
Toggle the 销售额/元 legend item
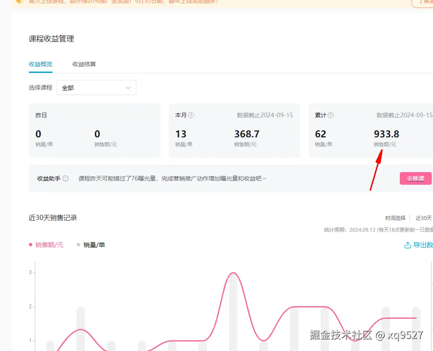[47, 245]
